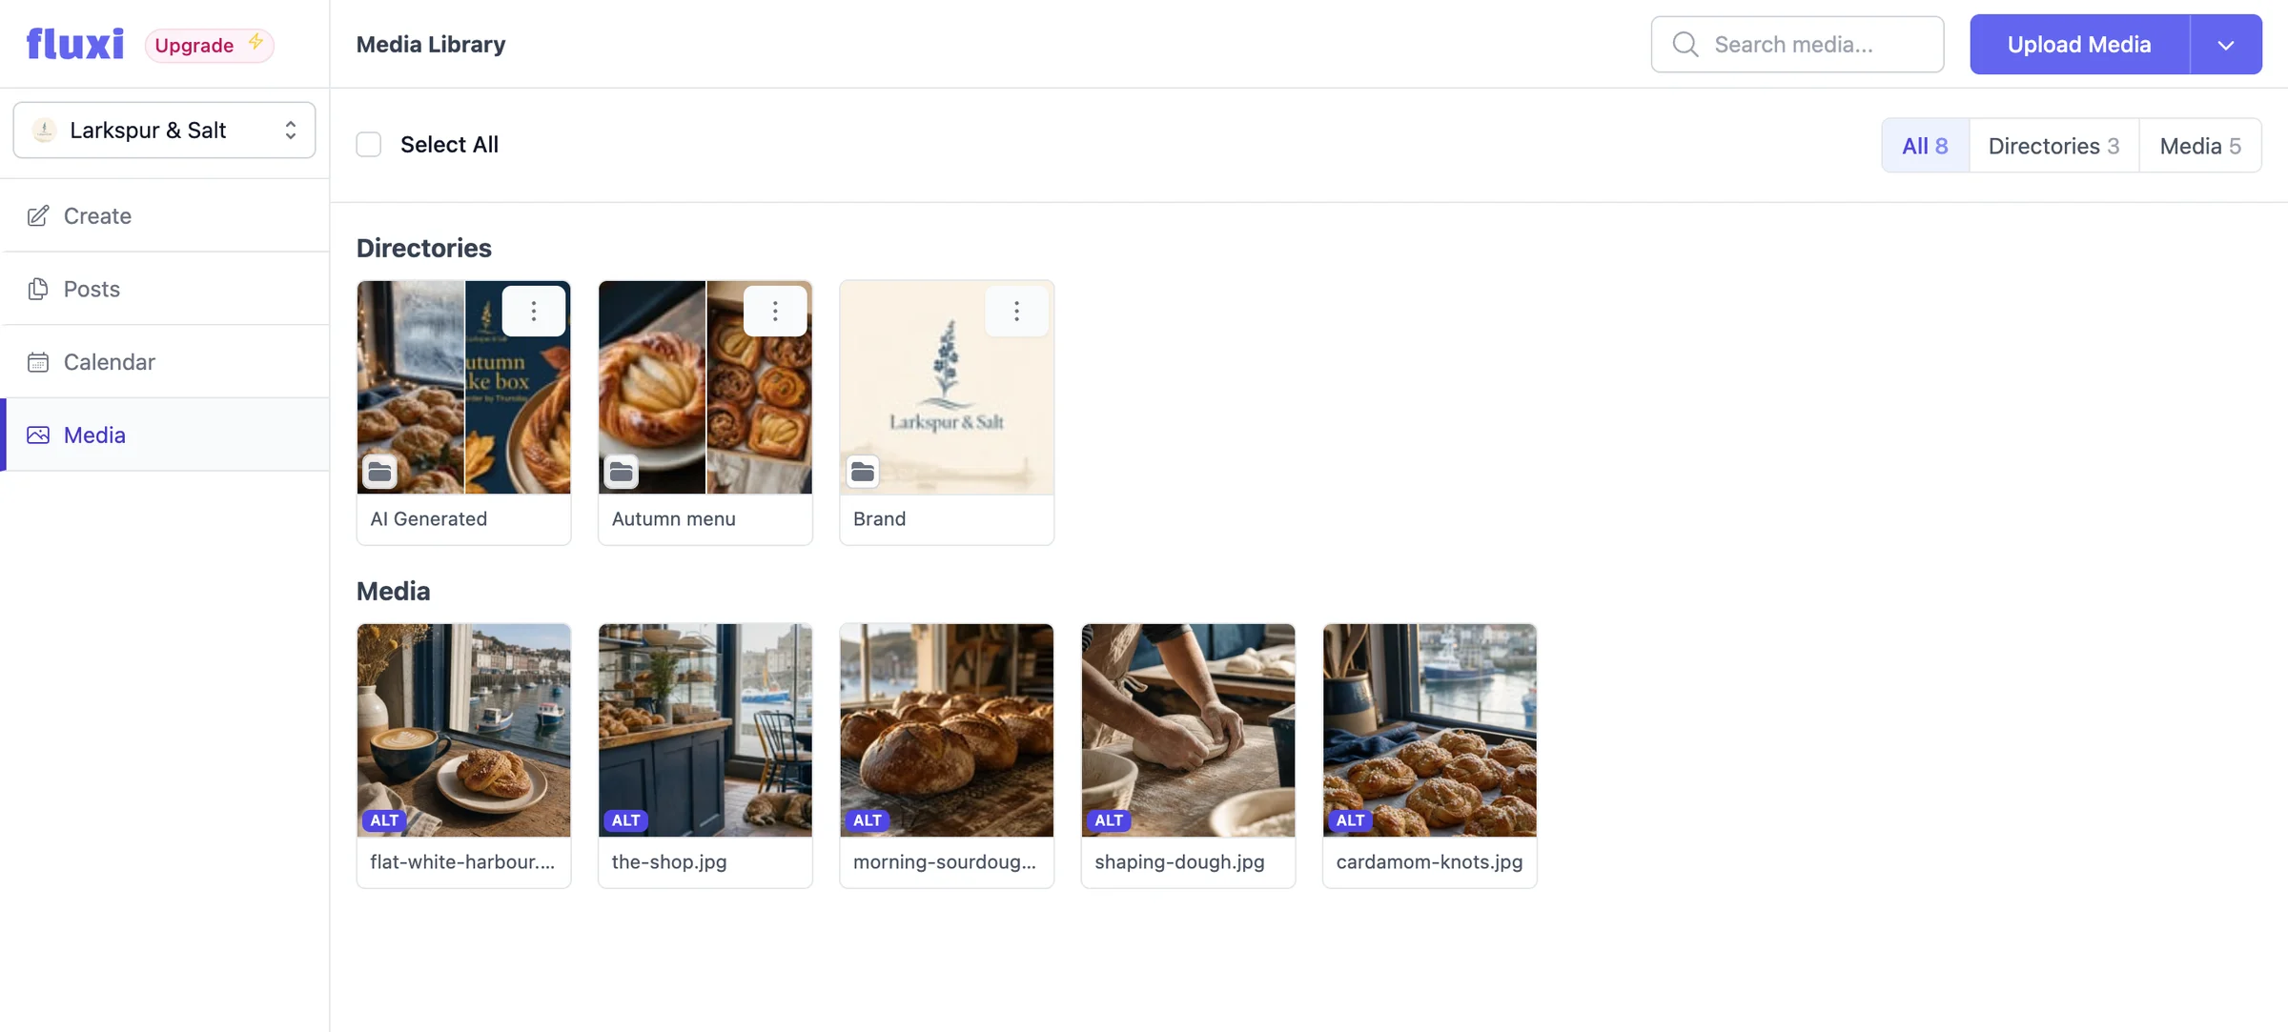
Task: Click the Autumn menu directory name
Action: click(674, 519)
